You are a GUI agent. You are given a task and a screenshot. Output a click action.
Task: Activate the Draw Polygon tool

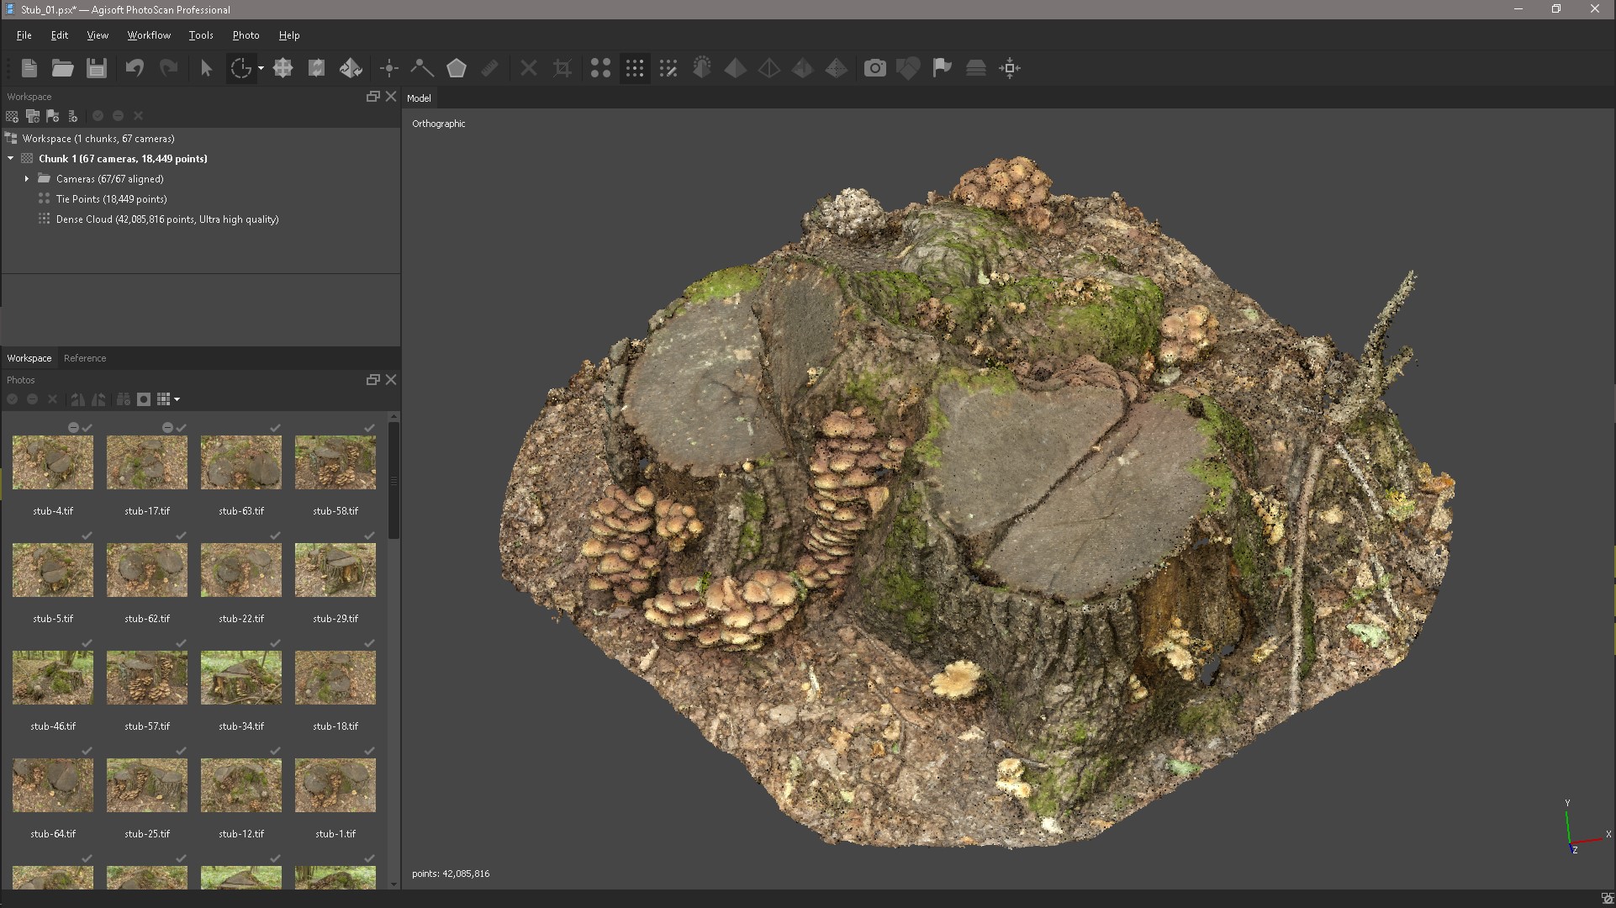456,68
